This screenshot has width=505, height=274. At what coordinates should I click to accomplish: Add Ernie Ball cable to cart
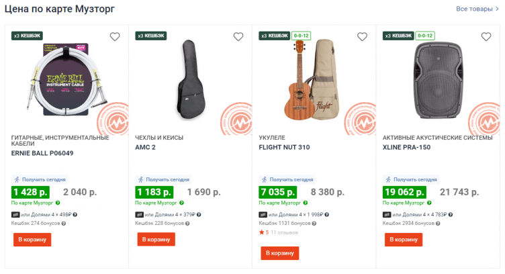point(32,240)
